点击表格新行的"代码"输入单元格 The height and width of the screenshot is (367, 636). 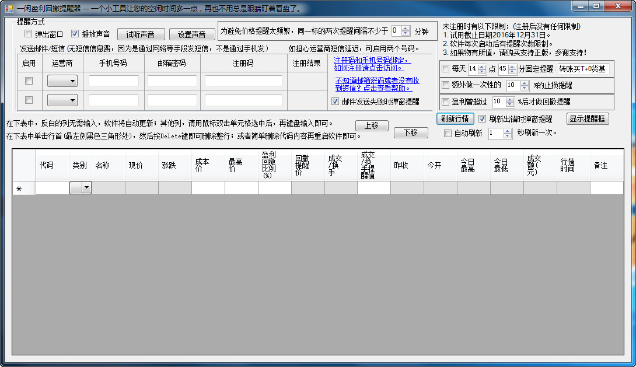click(53, 187)
